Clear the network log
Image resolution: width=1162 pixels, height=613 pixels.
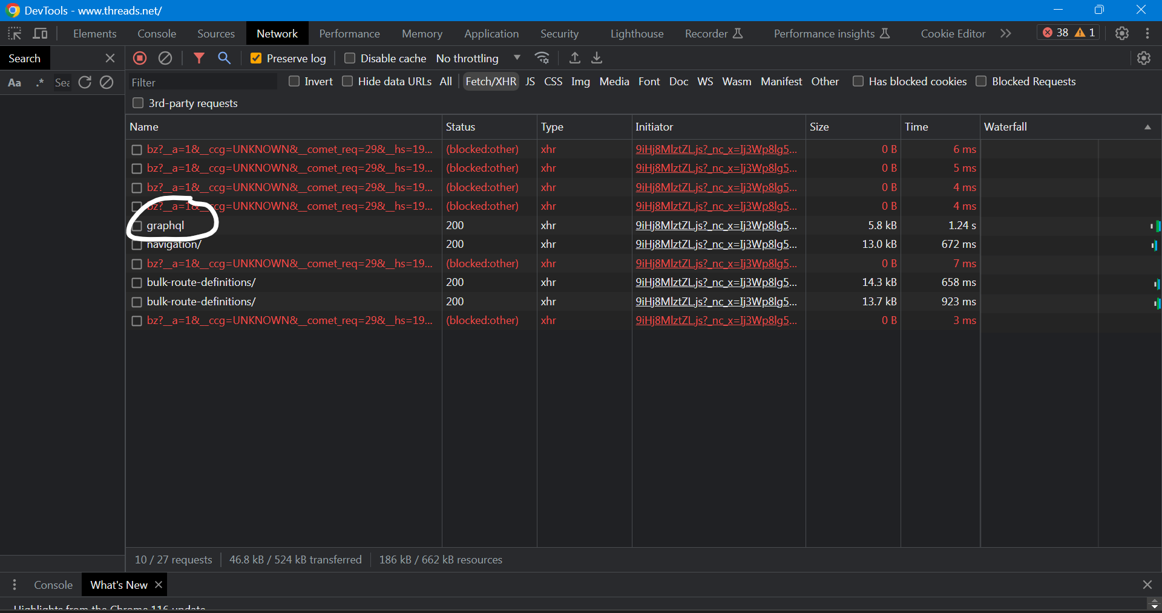click(165, 58)
